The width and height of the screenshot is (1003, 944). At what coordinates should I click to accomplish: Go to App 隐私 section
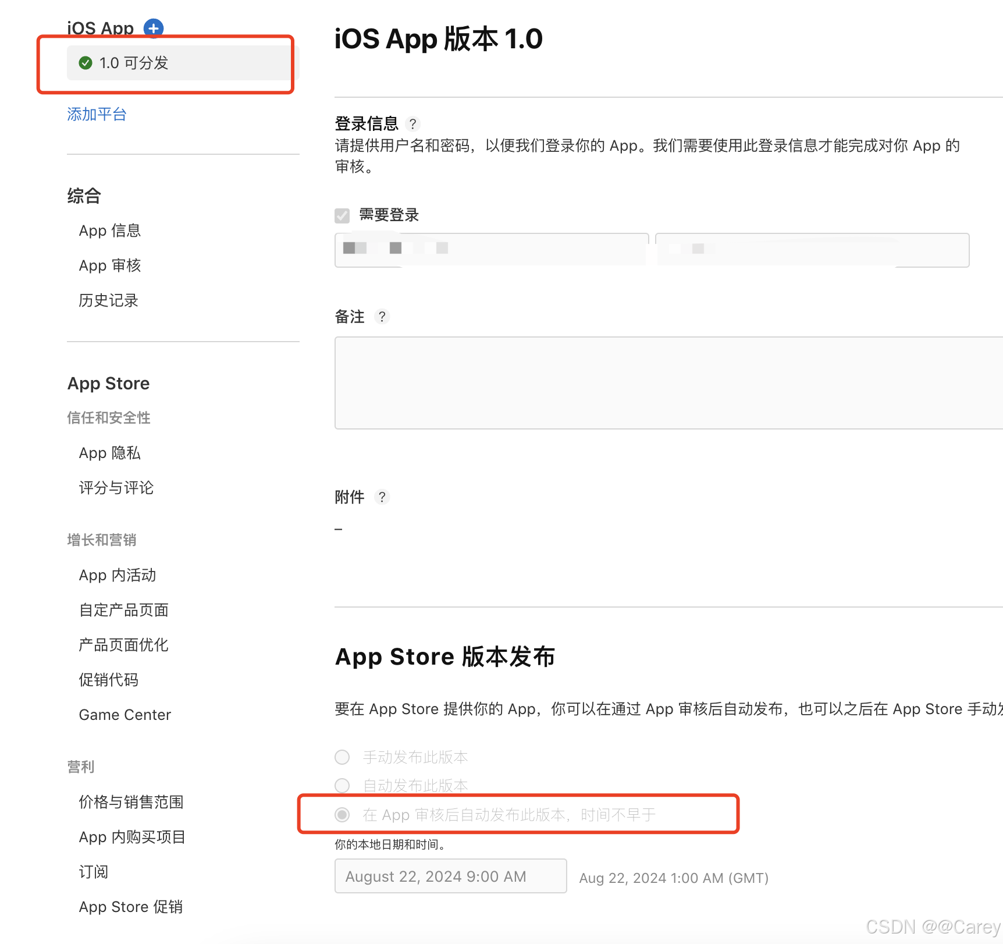pos(110,453)
